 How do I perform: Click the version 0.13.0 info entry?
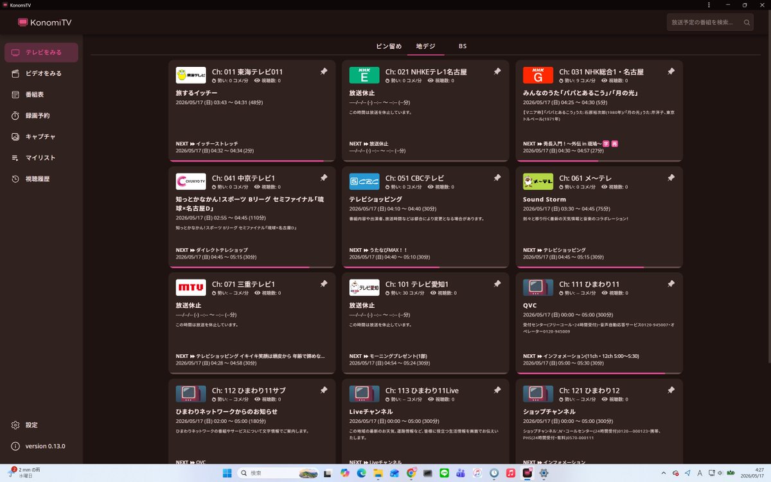click(42, 446)
